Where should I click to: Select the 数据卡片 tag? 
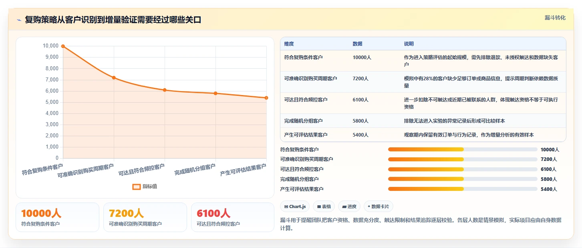pyautogui.click(x=379, y=206)
